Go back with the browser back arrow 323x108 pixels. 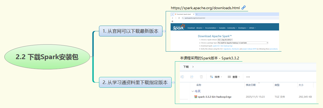pos(173,18)
